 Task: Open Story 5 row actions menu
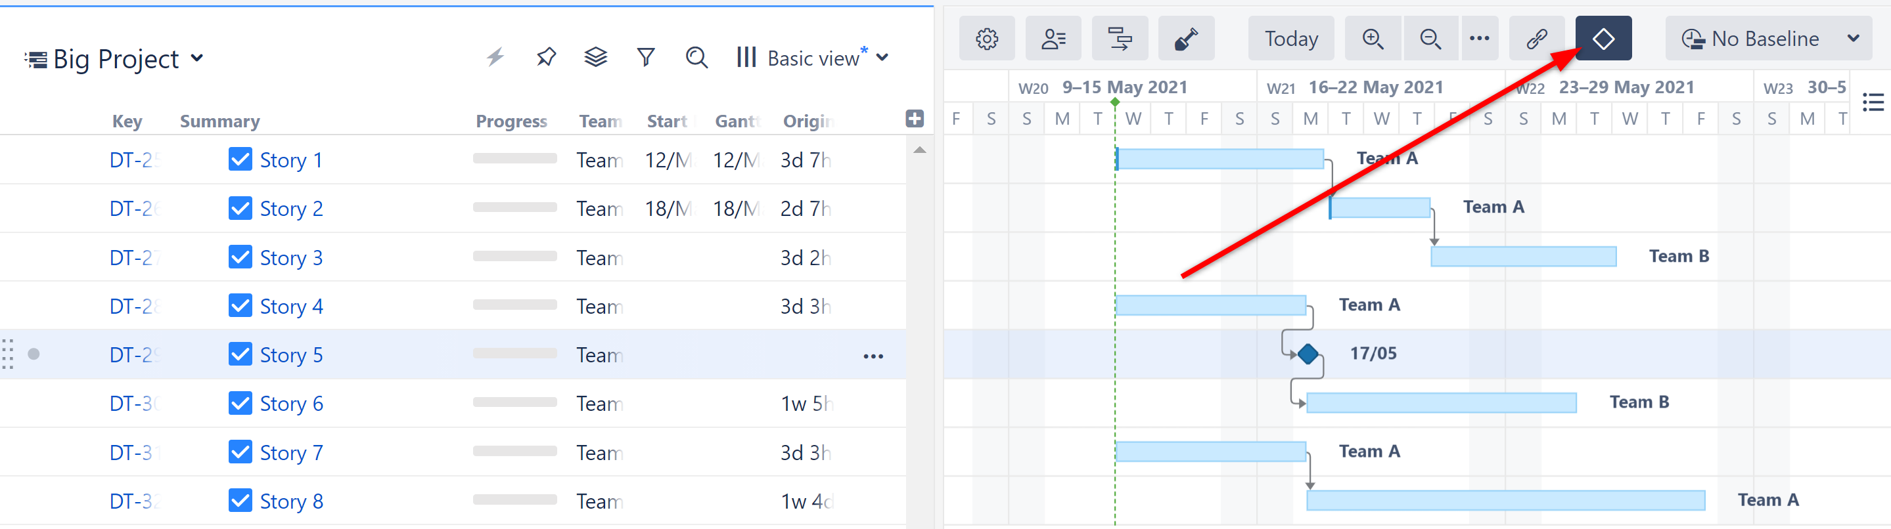coord(873,356)
